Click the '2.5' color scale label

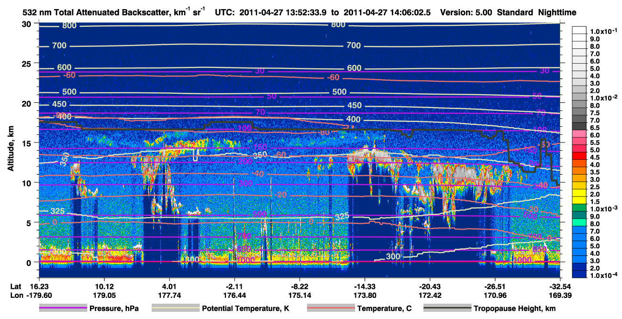pos(594,187)
